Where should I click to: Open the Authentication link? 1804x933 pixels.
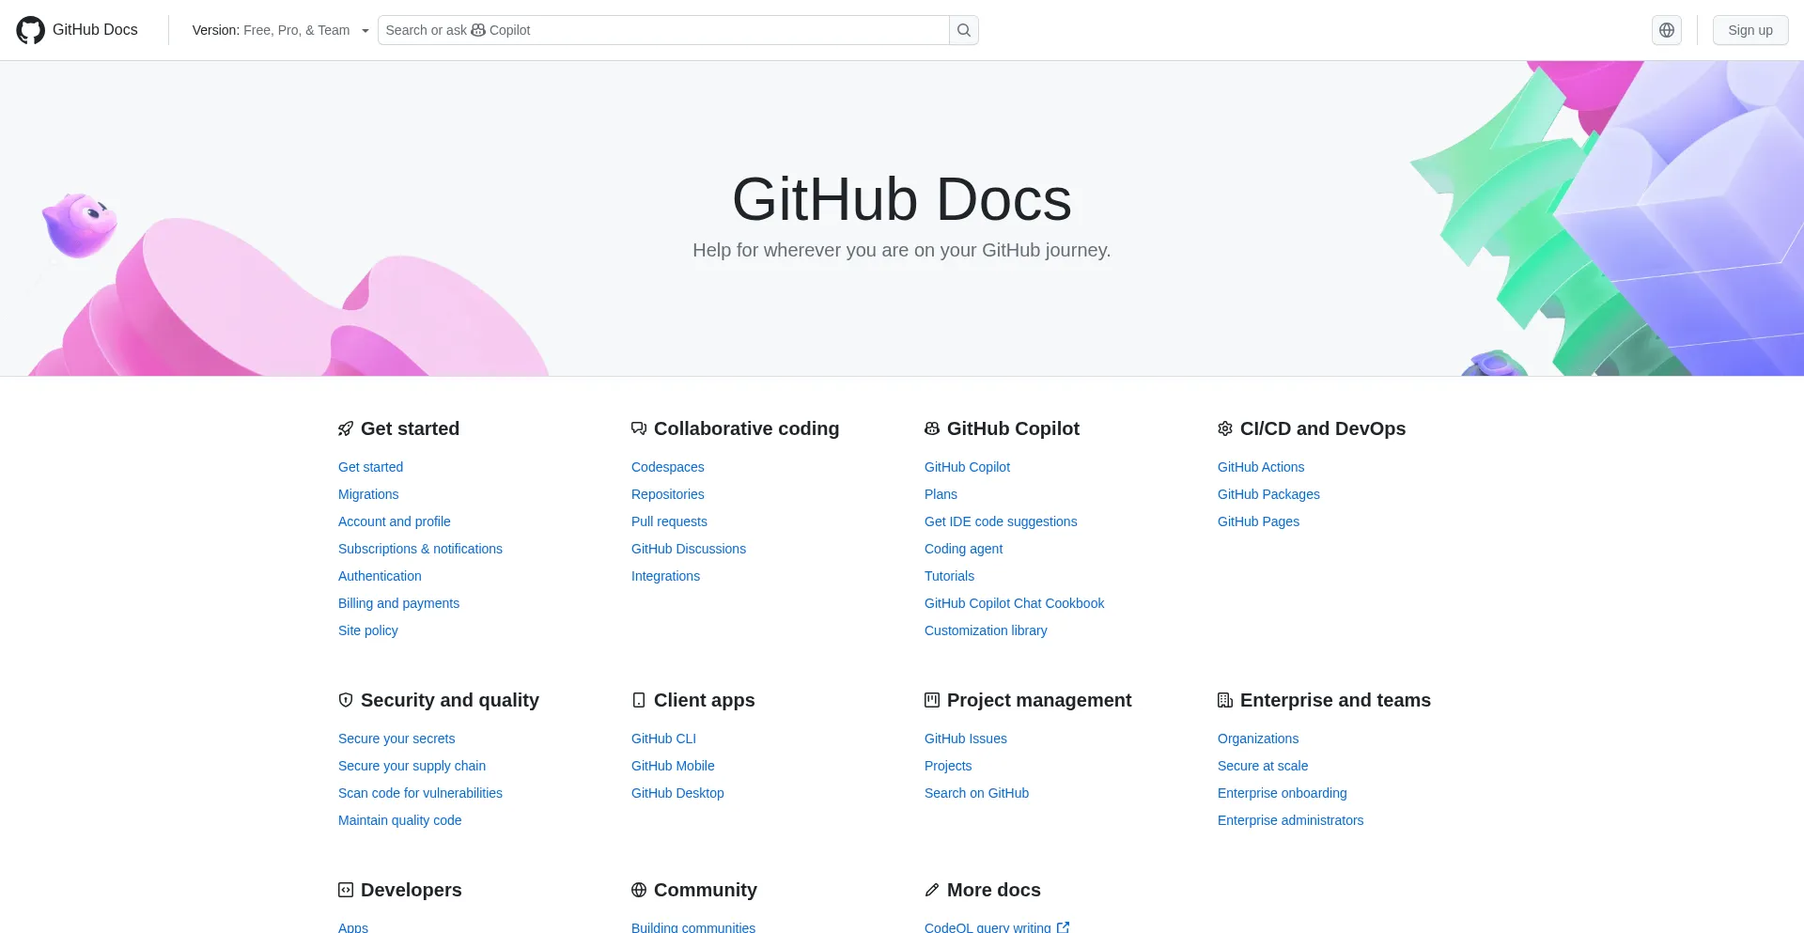click(380, 576)
